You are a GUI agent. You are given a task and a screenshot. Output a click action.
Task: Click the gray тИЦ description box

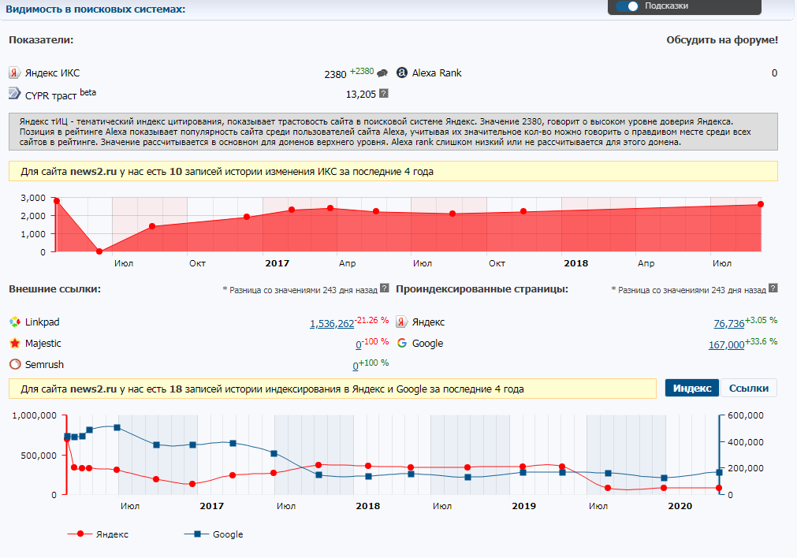coord(393,132)
